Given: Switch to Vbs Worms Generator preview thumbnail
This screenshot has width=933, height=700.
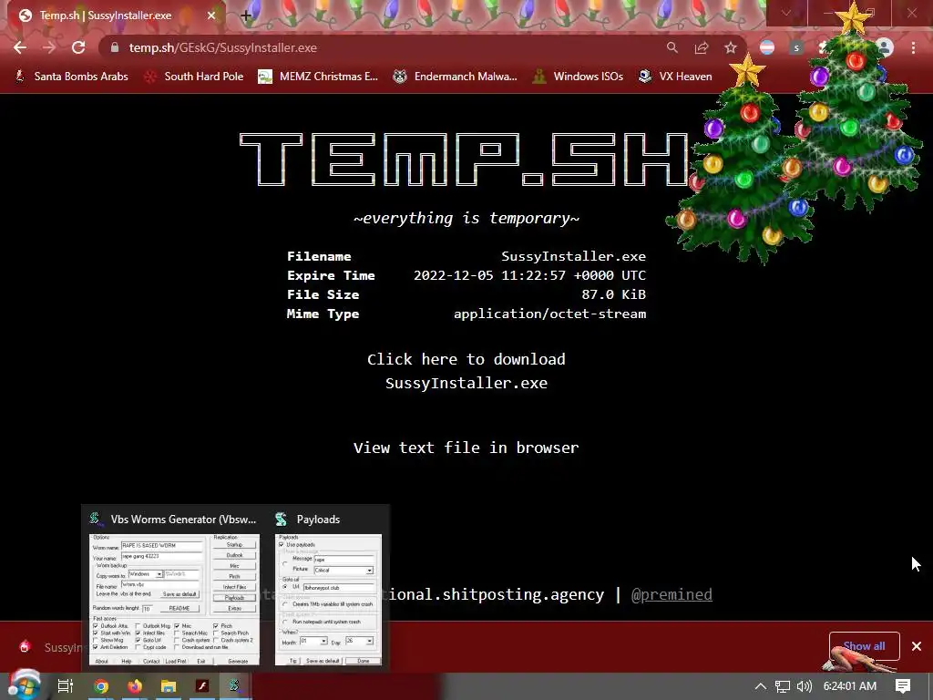Looking at the screenshot, I should coord(174,600).
